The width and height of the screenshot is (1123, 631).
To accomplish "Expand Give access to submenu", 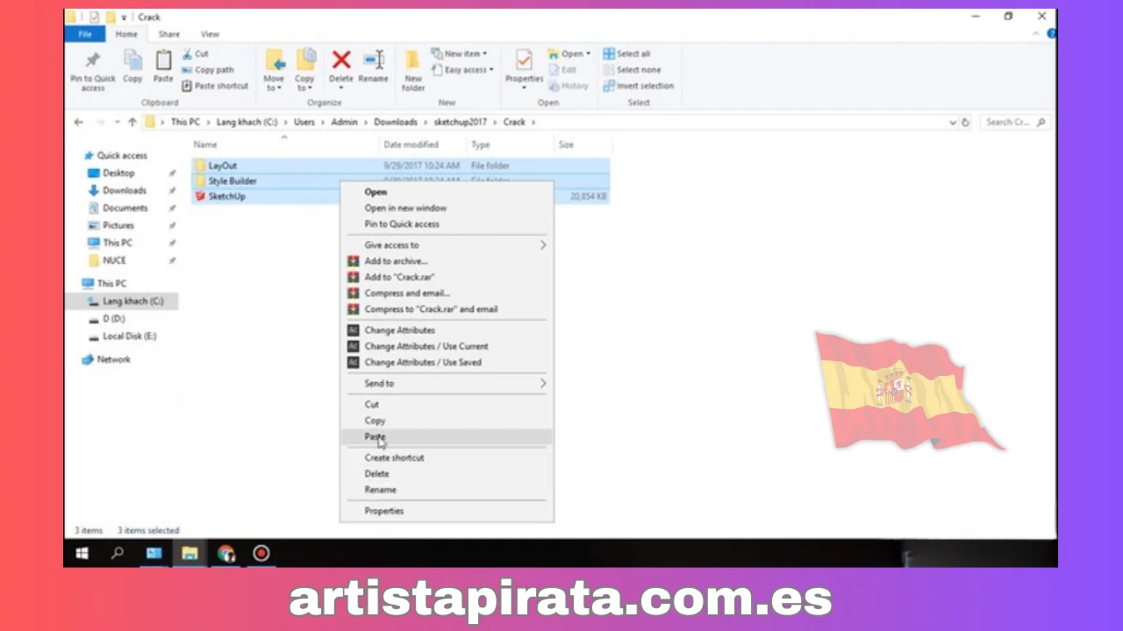I will 447,245.
